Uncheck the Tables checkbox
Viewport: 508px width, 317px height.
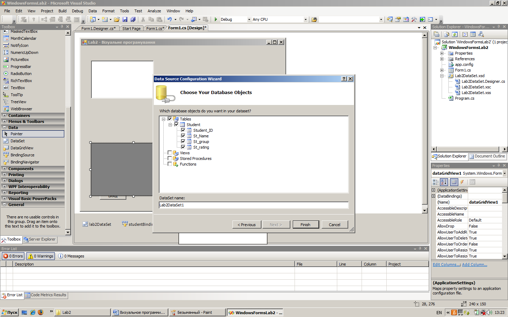point(170,119)
